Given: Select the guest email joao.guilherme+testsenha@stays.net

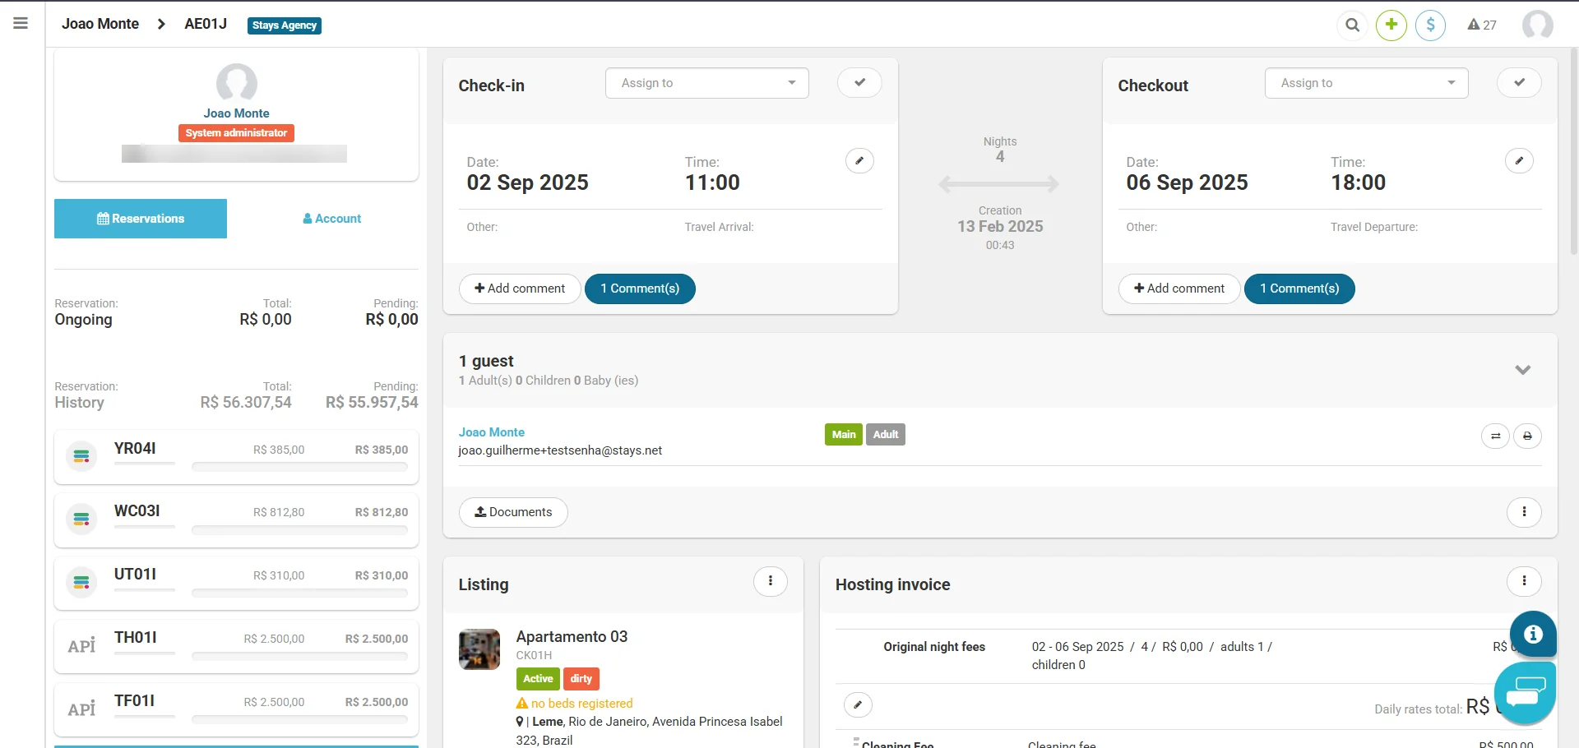Looking at the screenshot, I should tap(560, 450).
